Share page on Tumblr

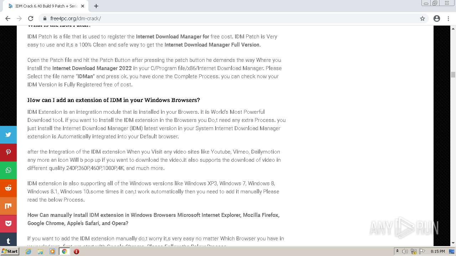point(8,240)
